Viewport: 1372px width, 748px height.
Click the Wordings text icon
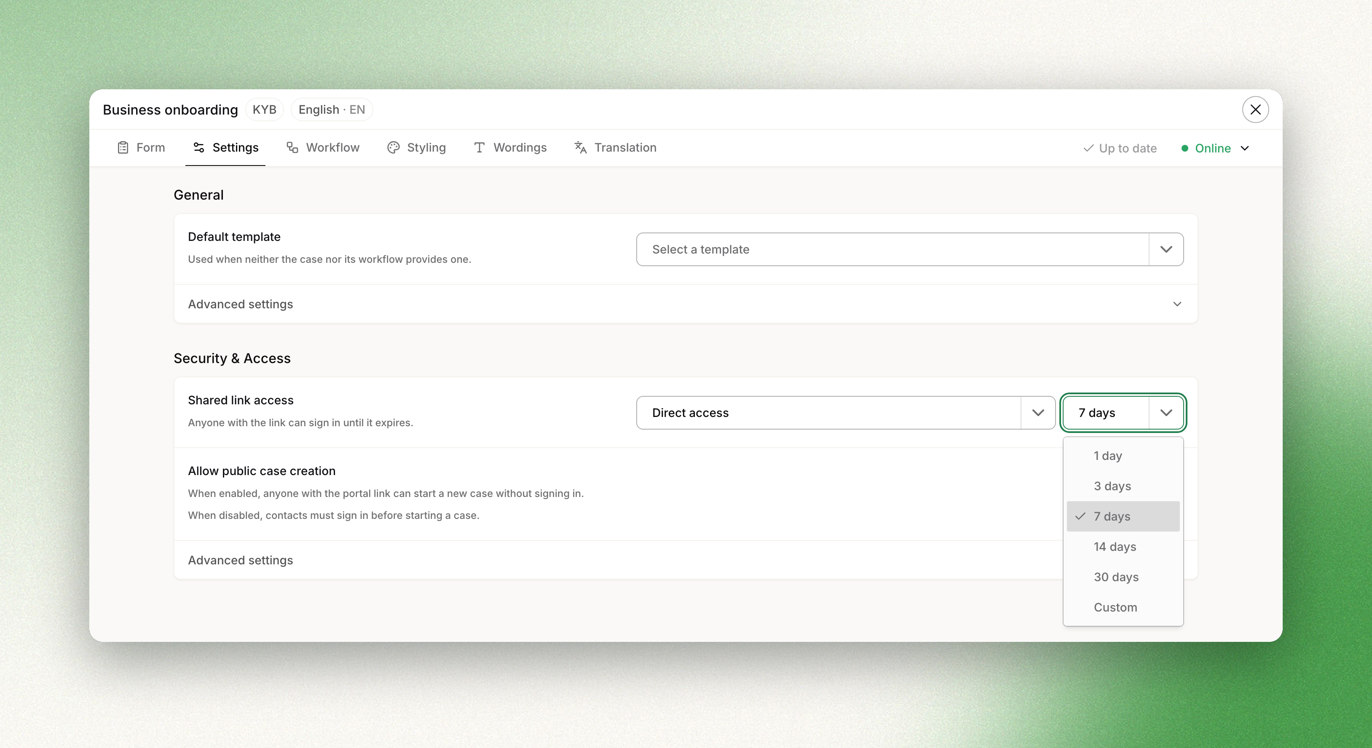tap(480, 147)
